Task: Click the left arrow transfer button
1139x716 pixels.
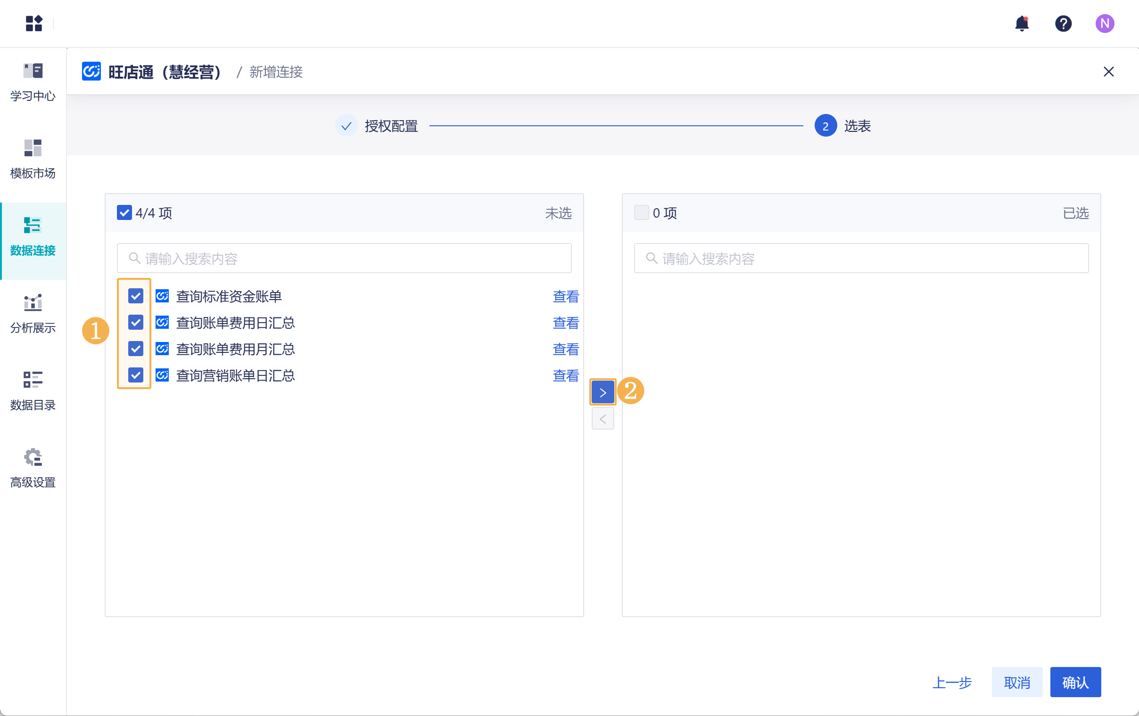Action: coord(603,419)
